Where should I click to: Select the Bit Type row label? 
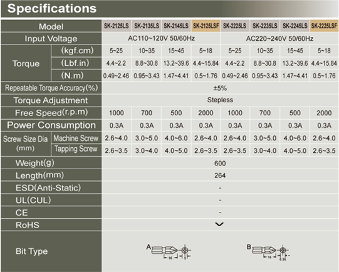31,251
